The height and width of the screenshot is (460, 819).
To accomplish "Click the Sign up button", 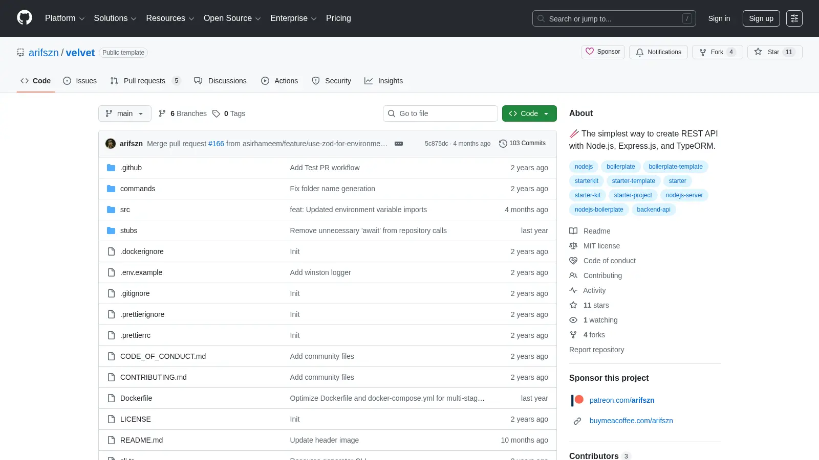I will tap(761, 18).
